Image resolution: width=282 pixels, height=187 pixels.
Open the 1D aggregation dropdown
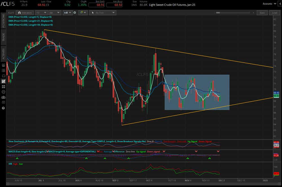(41, 13)
